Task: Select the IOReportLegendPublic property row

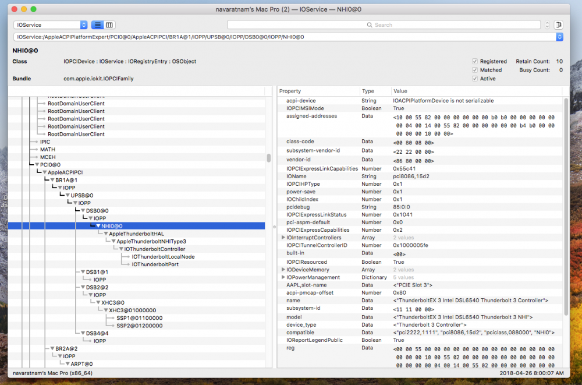Action: 420,340
